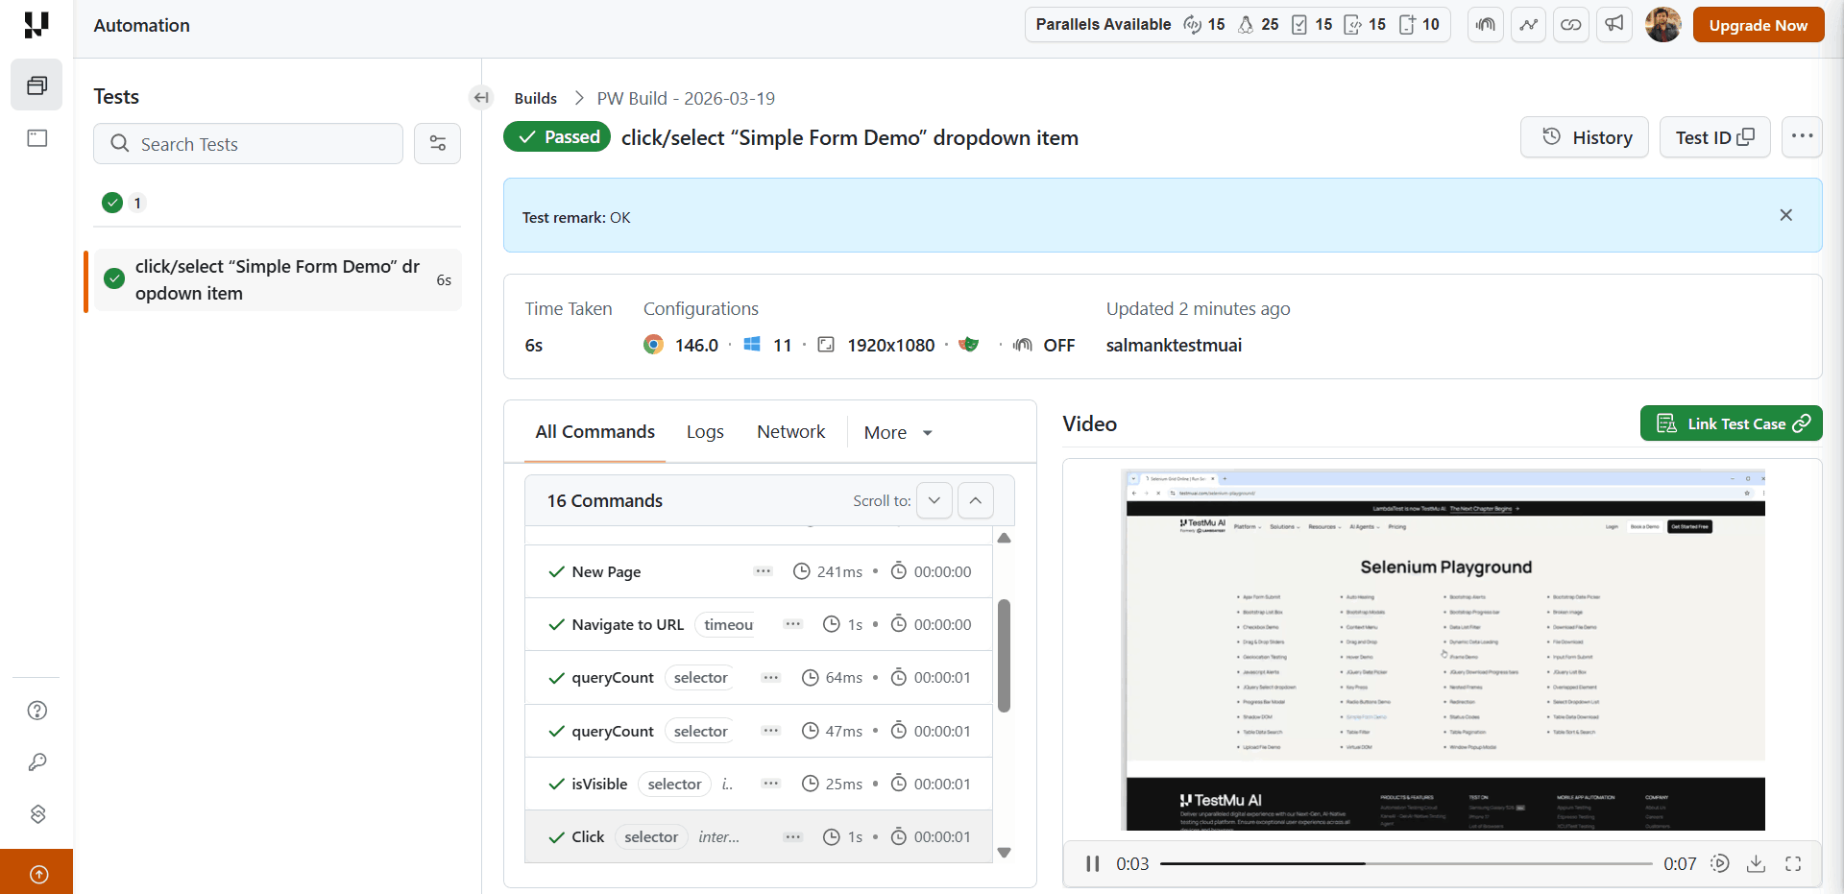This screenshot has width=1844, height=894.
Task: Click the help question mark icon in sidebar
Action: pyautogui.click(x=36, y=711)
